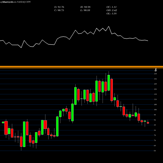The width and height of the screenshot is (163, 163).
Task: Select the high price H: 93.98
Action: [x=85, y=7]
